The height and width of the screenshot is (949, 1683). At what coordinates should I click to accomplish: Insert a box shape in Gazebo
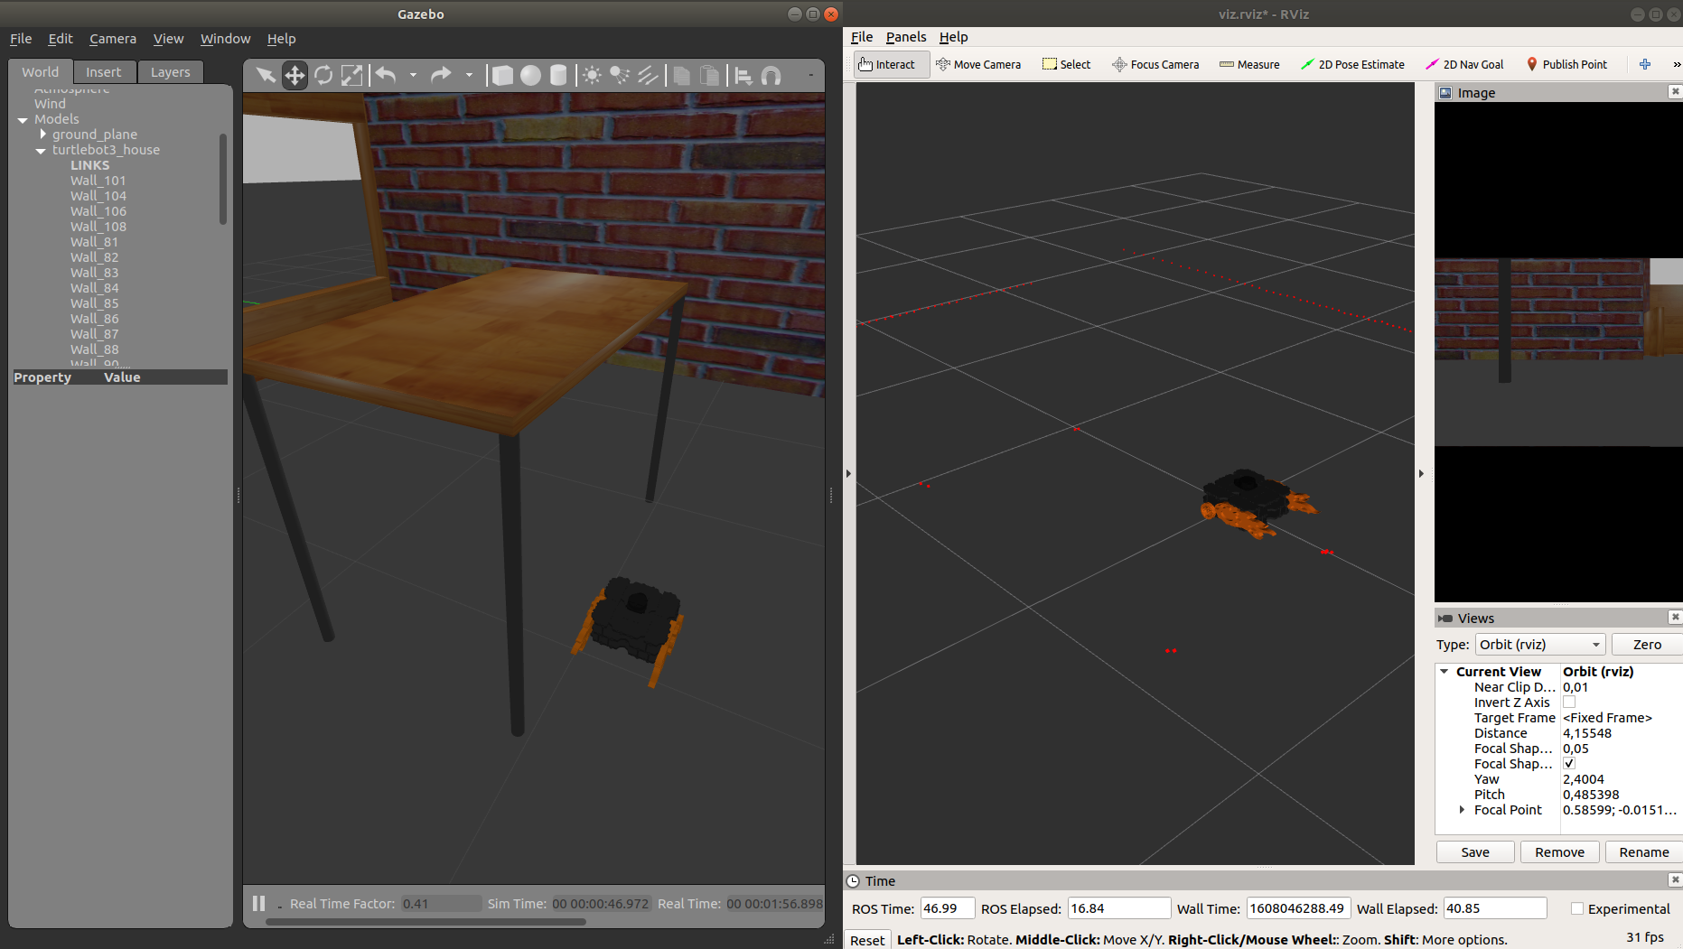pos(502,75)
